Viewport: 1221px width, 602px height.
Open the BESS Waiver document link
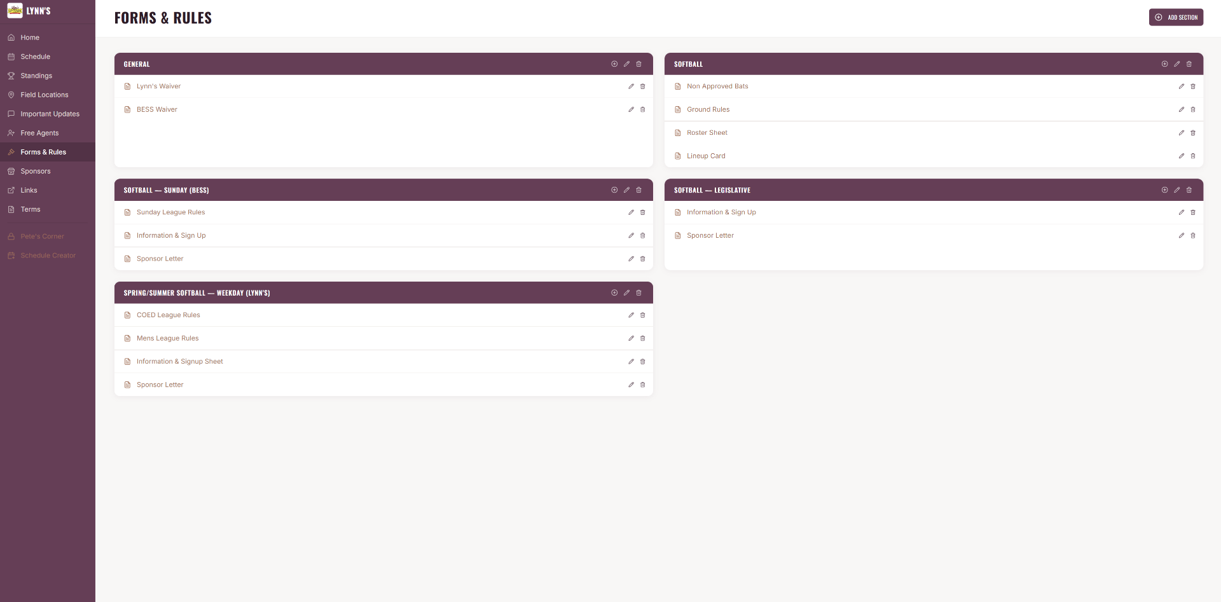156,109
